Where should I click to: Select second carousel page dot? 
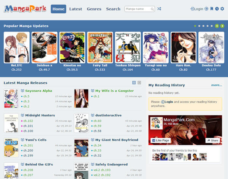[x=199, y=26]
